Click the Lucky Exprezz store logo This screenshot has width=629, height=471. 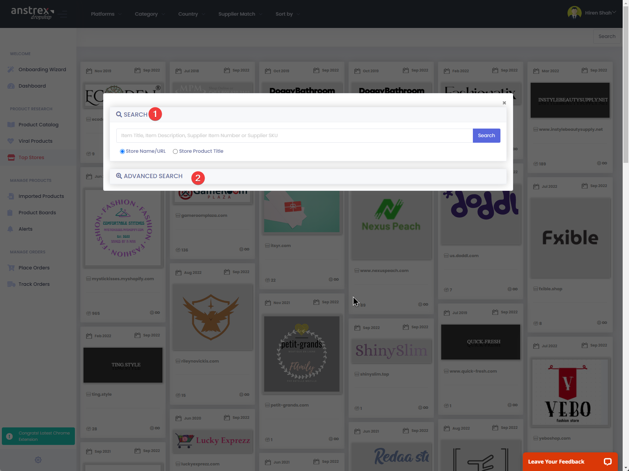[212, 441]
